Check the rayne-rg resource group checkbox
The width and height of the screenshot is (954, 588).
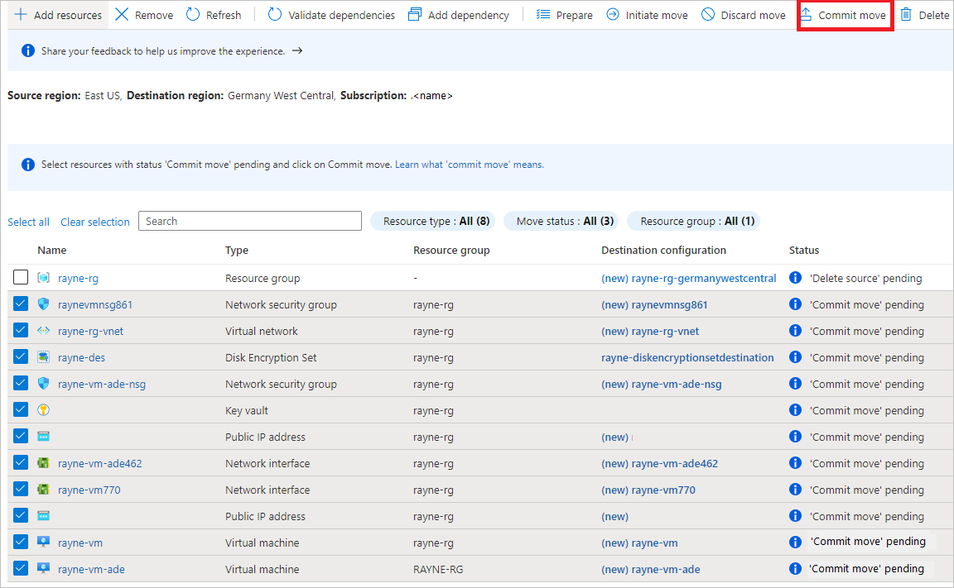click(21, 277)
